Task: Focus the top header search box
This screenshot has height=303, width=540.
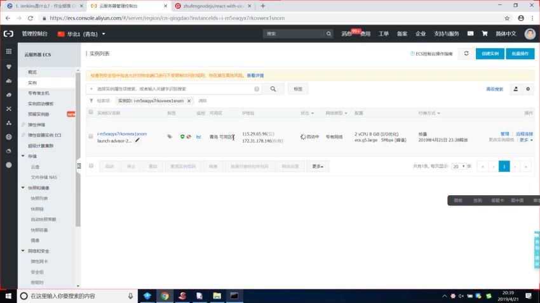Action: point(294,34)
